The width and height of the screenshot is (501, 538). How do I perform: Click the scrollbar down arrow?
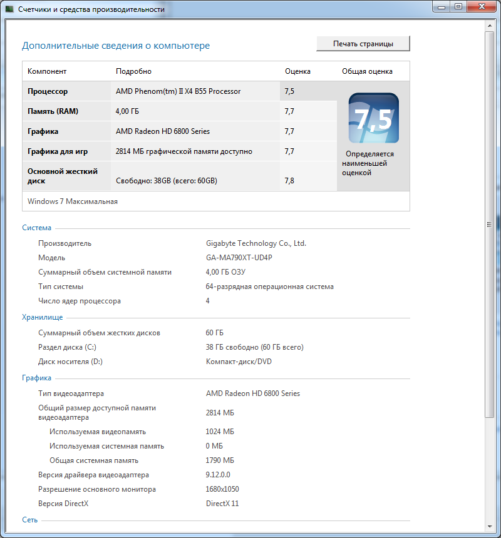pos(490,527)
